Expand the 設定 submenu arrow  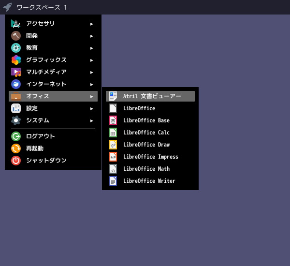[91, 109]
